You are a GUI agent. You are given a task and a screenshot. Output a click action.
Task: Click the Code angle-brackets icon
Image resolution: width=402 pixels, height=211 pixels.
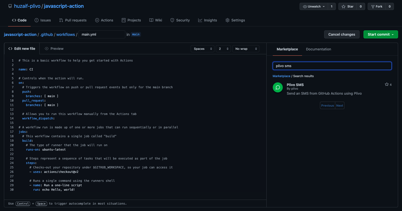(x=14, y=20)
